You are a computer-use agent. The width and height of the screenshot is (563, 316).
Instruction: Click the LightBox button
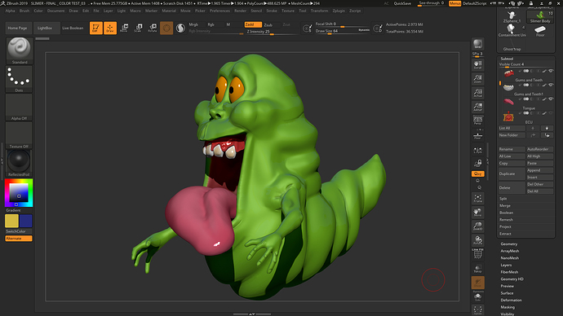(x=45, y=28)
